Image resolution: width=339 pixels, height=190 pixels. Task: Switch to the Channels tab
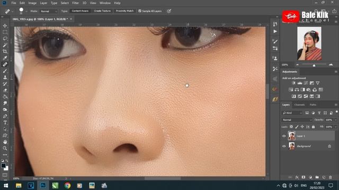click(299, 104)
